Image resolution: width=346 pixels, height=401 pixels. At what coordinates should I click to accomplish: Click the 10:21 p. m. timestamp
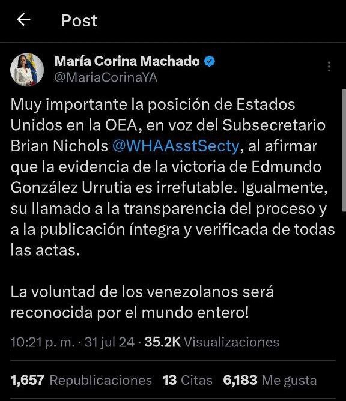43,342
